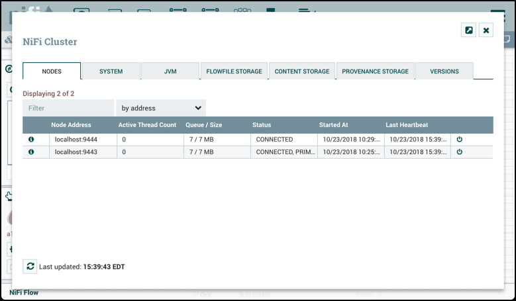Sort by Node Address column

point(71,125)
